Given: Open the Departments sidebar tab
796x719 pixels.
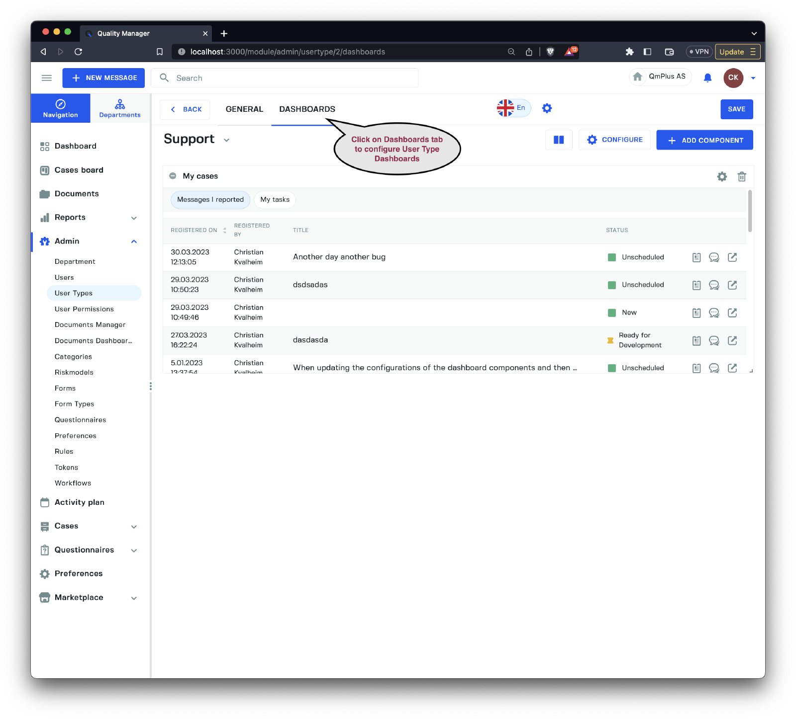Looking at the screenshot, I should 120,108.
